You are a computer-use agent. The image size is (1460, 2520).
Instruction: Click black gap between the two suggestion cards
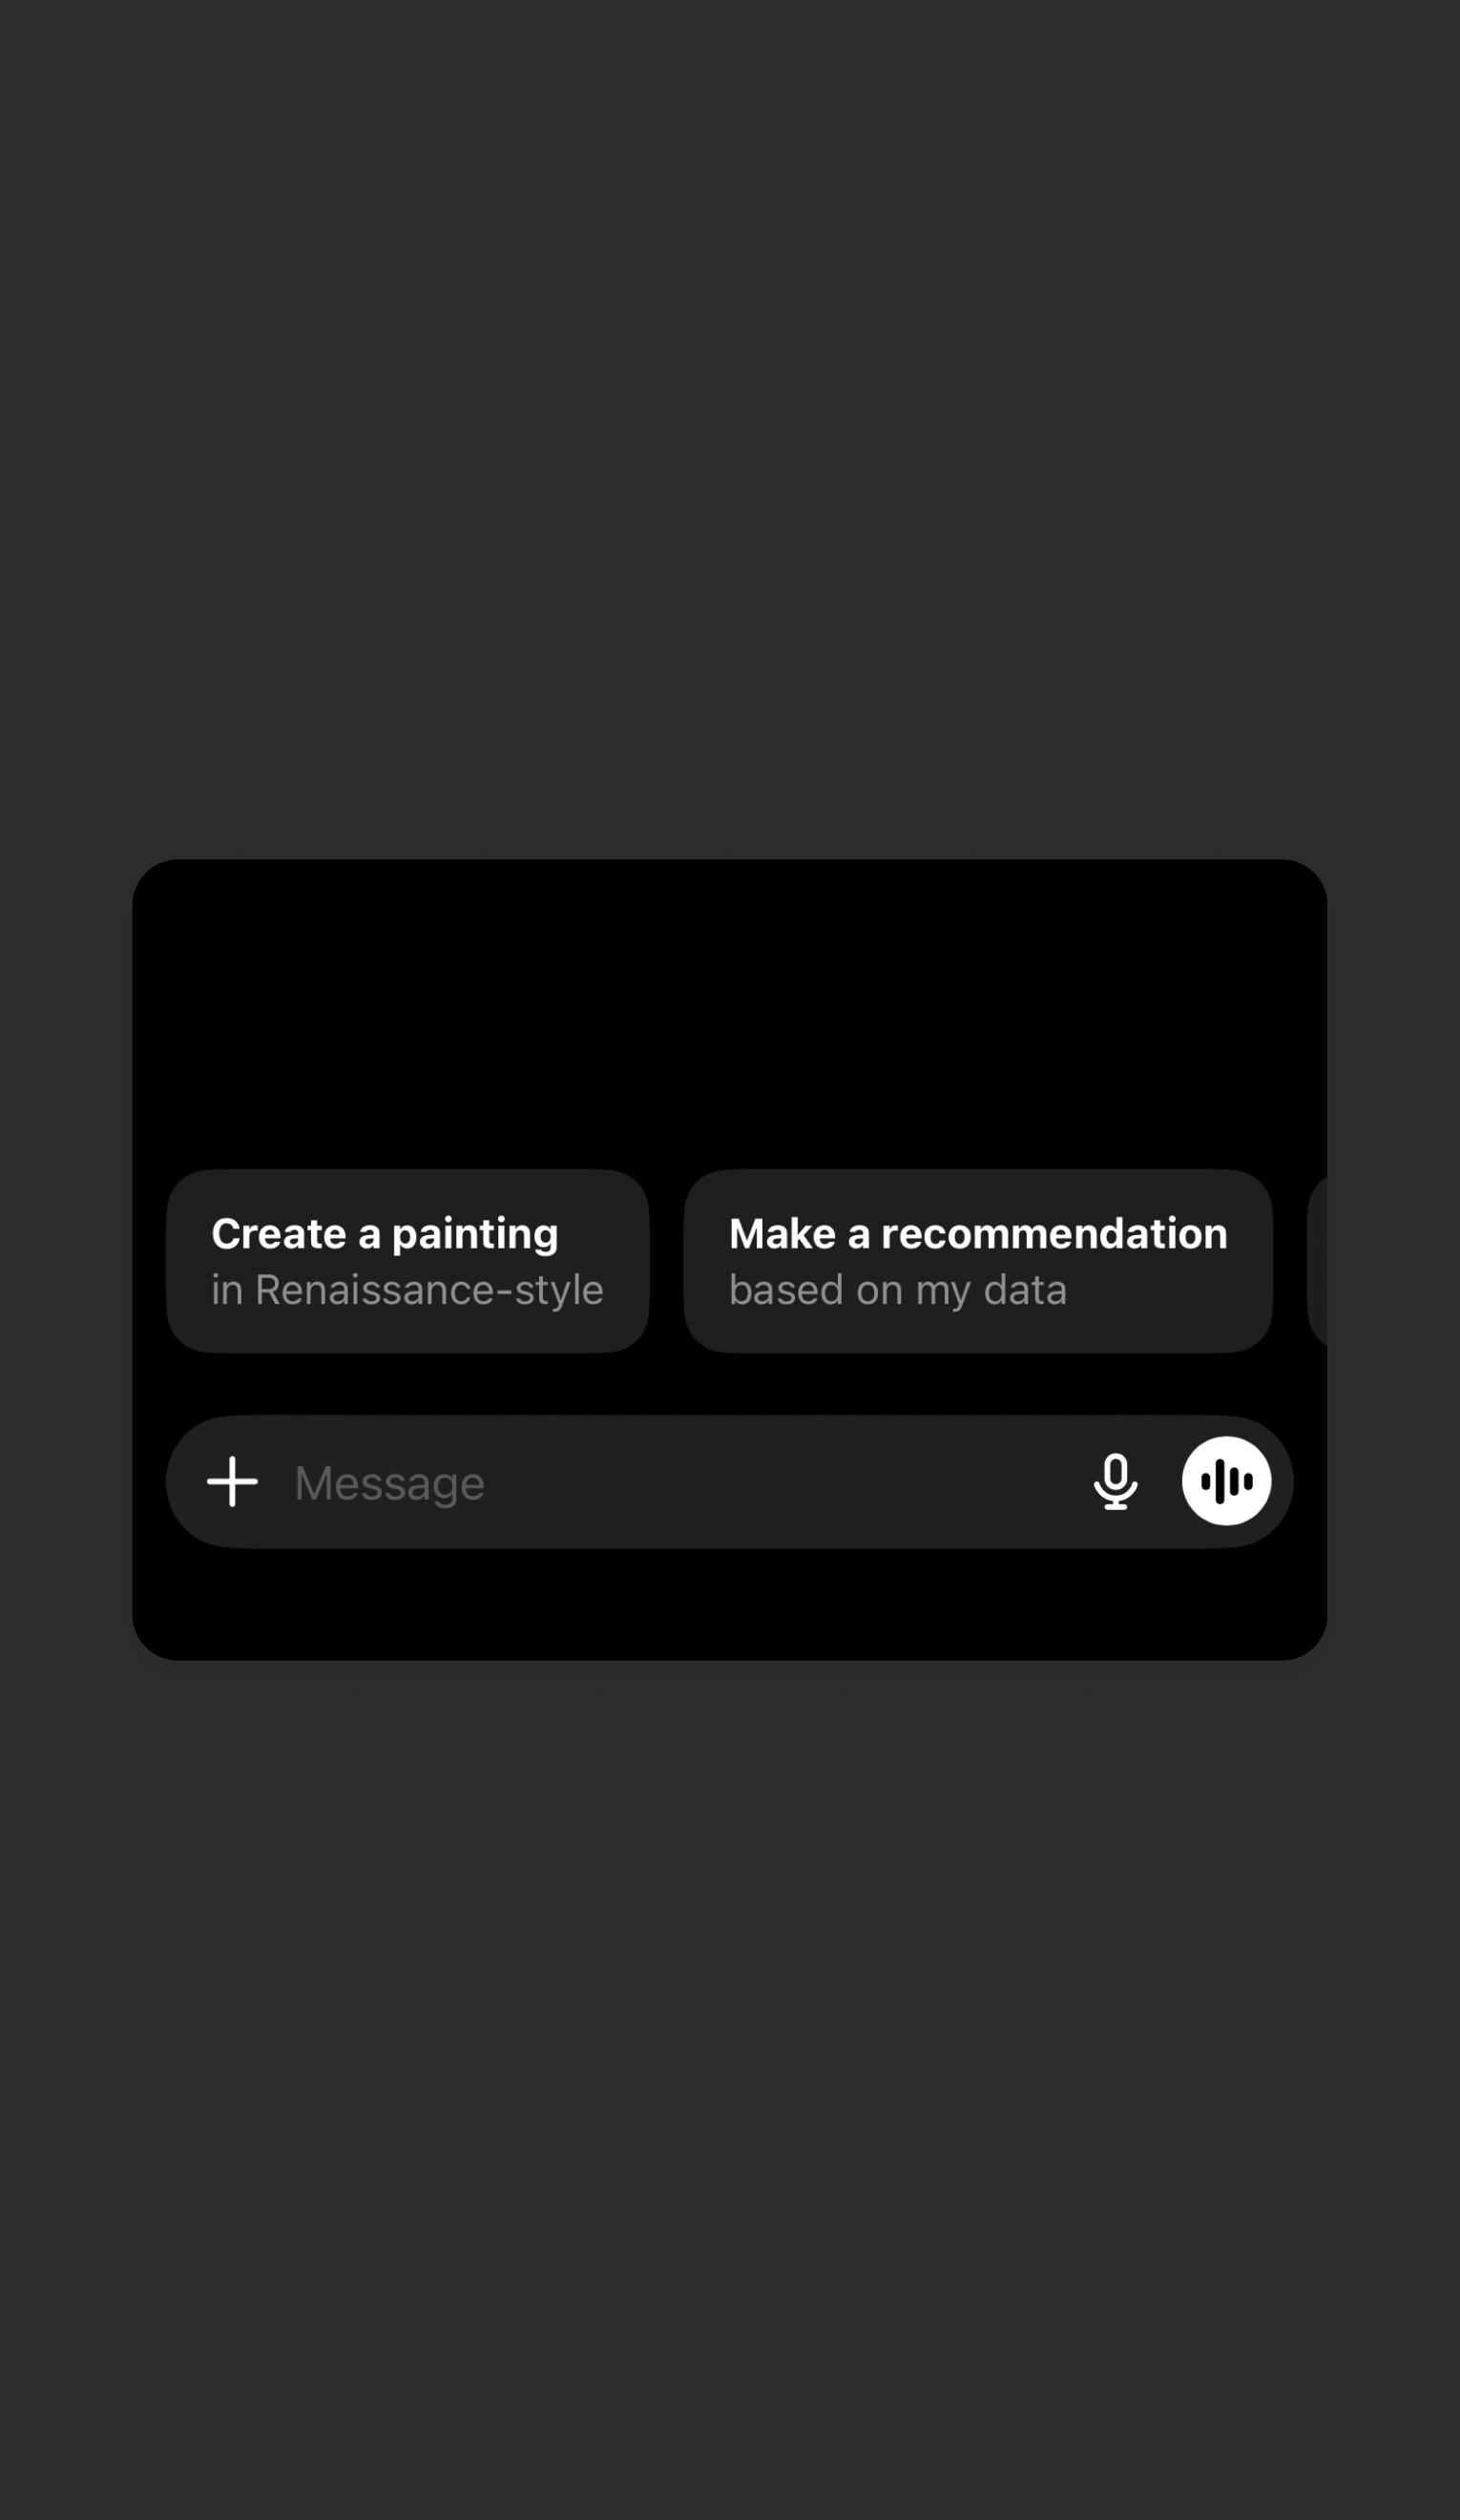click(x=667, y=1261)
